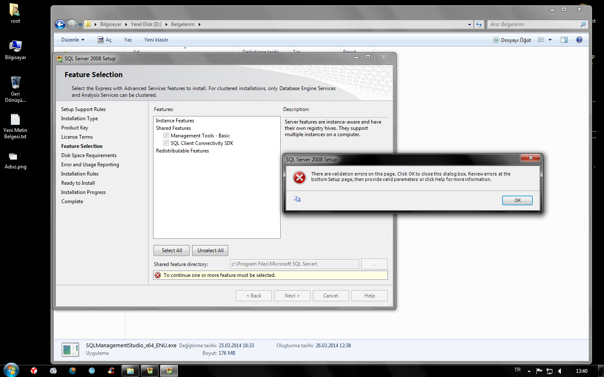Open the Action Center flag tray icon

[x=539, y=371]
